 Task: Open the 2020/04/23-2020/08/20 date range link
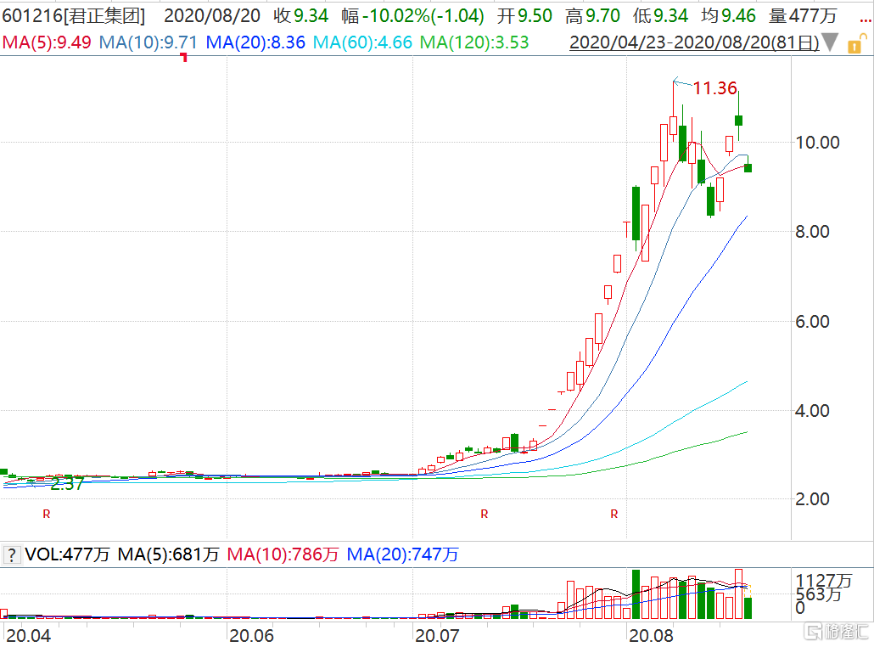click(693, 42)
